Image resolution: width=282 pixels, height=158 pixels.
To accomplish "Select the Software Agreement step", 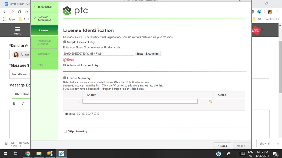I will click(x=45, y=19).
